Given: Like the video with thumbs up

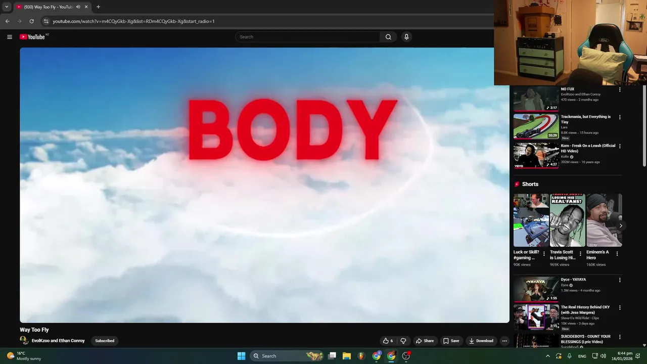Looking at the screenshot, I should [x=388, y=341].
